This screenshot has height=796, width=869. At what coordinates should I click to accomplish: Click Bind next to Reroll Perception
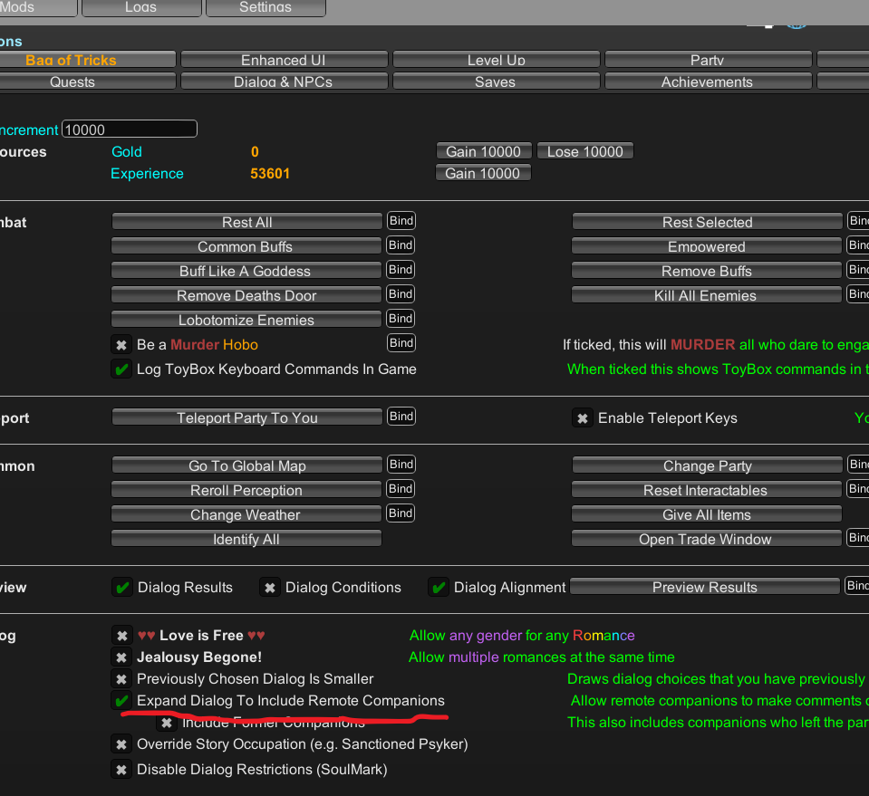pos(401,489)
